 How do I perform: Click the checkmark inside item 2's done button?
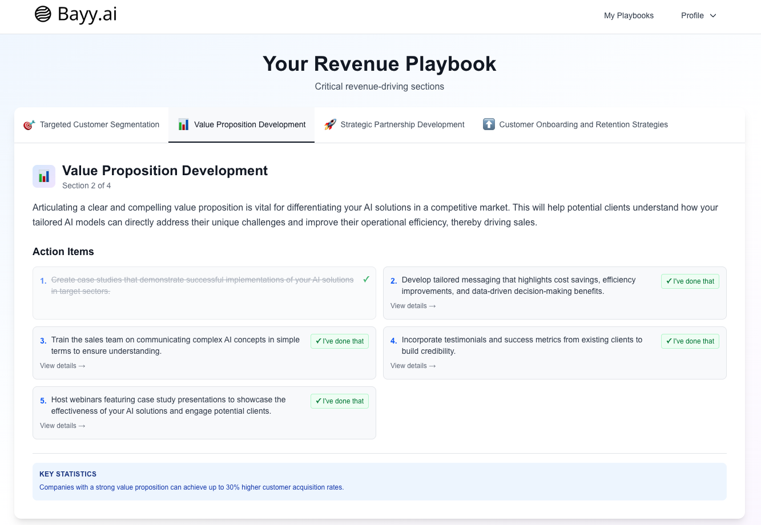667,281
